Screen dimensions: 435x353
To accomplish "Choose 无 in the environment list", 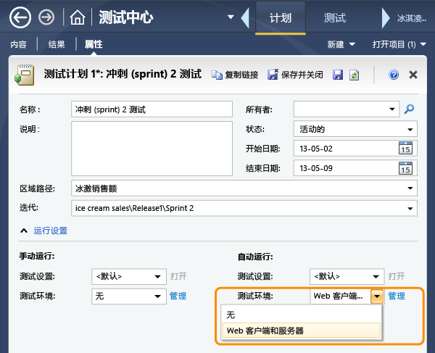I will point(301,315).
